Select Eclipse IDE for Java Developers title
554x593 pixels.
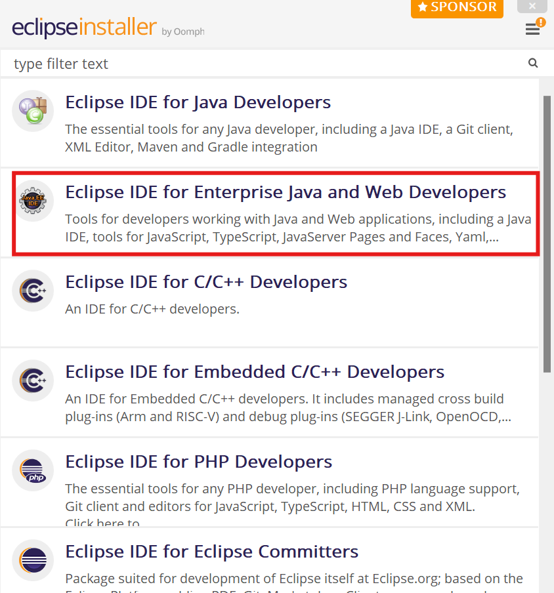[x=198, y=102]
